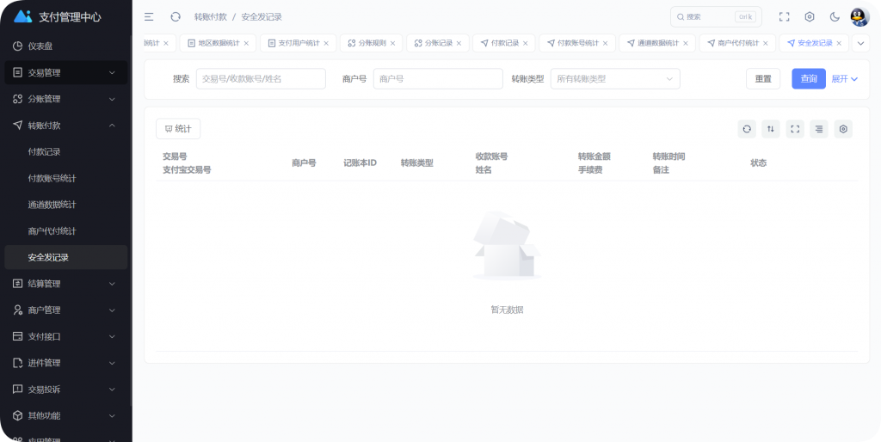
Task: Click the 转账金额 column header
Action: click(594, 157)
